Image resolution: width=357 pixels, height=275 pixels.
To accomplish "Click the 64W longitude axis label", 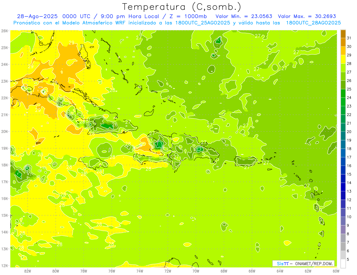I will point(280,271).
